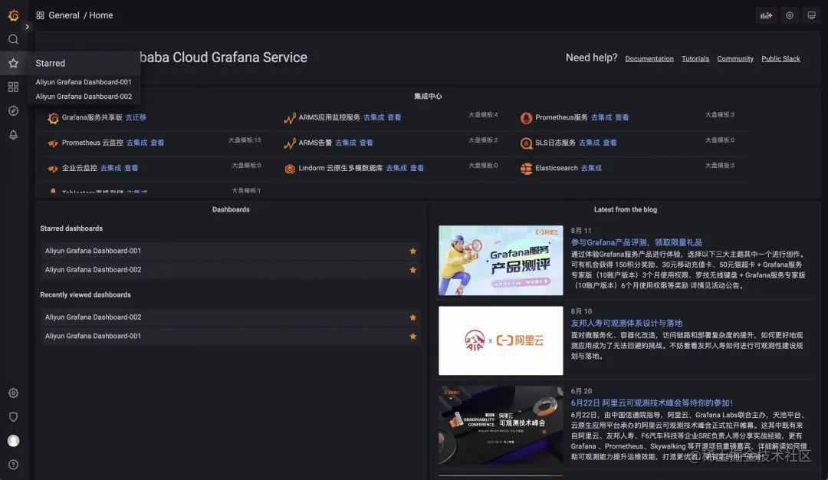Click 去迁移 next to Grafana服务共享版
The image size is (828, 480).
pos(136,117)
